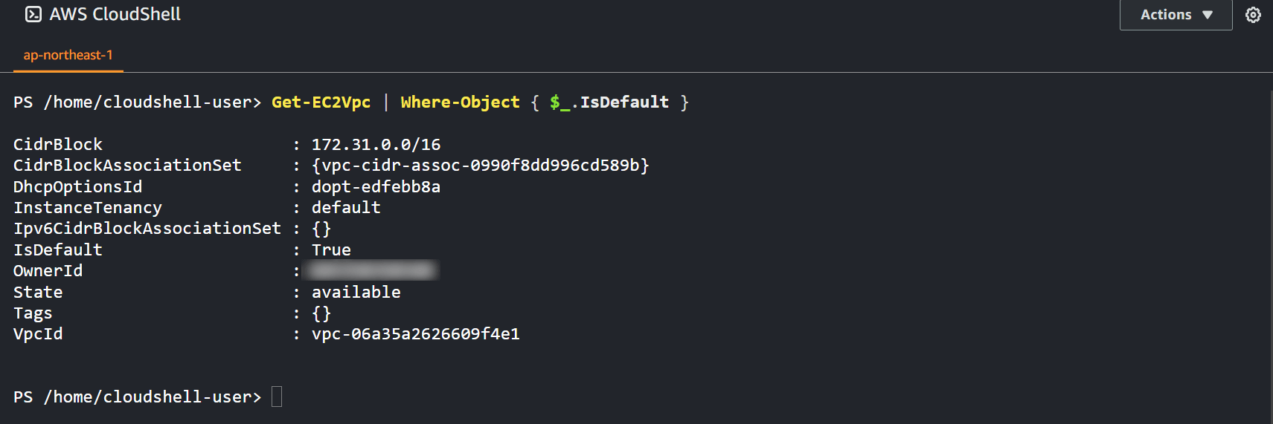Click the AWS CloudShell terminal logo icon

(33, 14)
